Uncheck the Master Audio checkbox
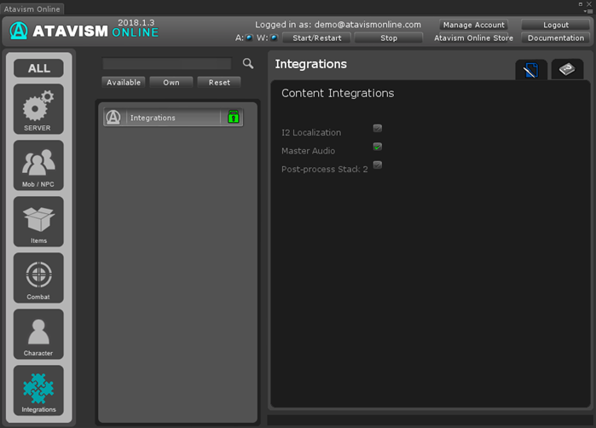Screen dimensions: 596x428 tap(377, 147)
